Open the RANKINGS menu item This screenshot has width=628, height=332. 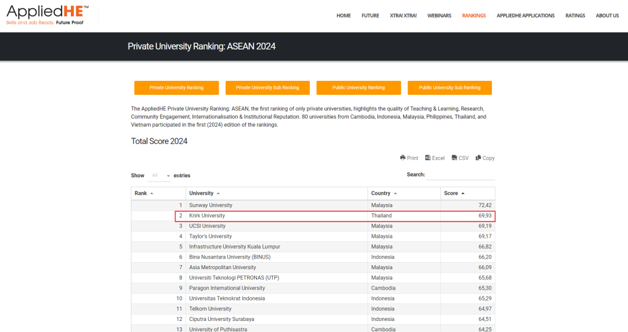coord(474,16)
